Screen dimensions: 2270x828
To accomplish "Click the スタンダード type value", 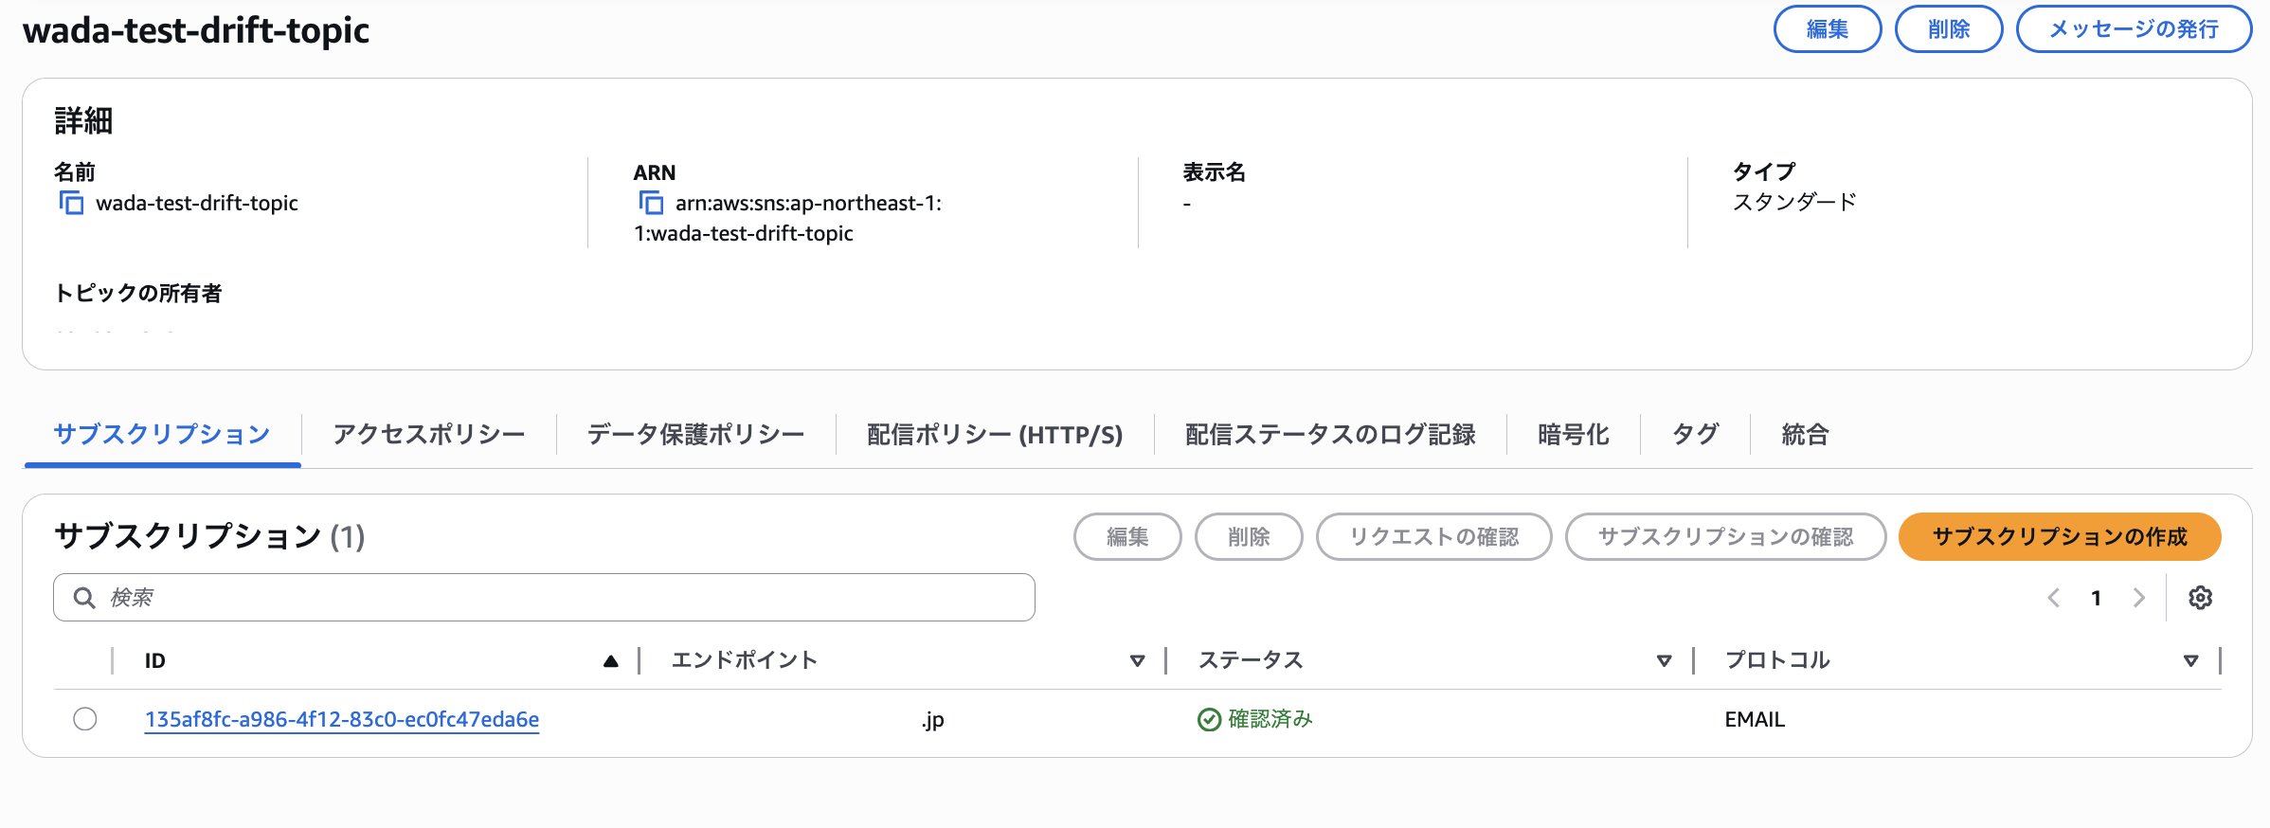I will pos(1794,202).
